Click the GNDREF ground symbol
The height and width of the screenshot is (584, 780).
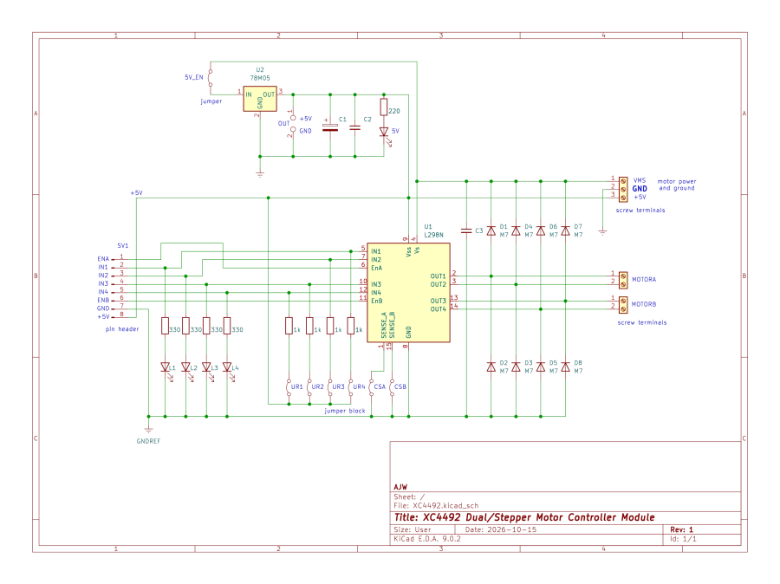[x=148, y=429]
